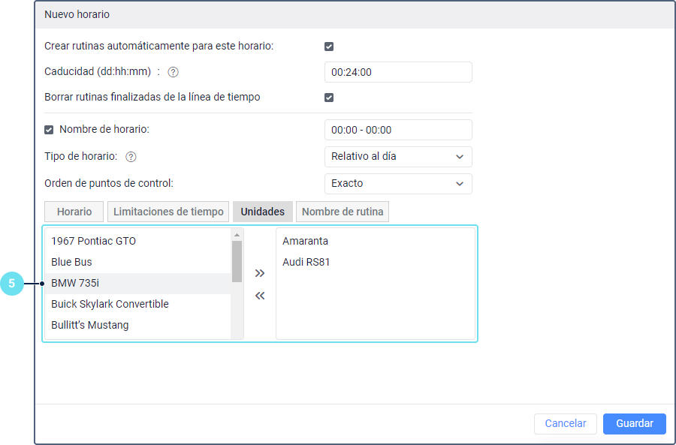Select BMW 735i in the units list
Viewport: 676px width, 445px height.
(75, 283)
